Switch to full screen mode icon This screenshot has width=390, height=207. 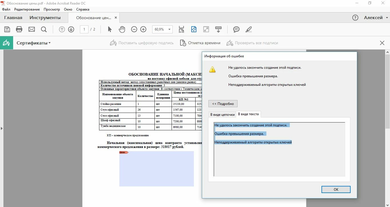206,29
